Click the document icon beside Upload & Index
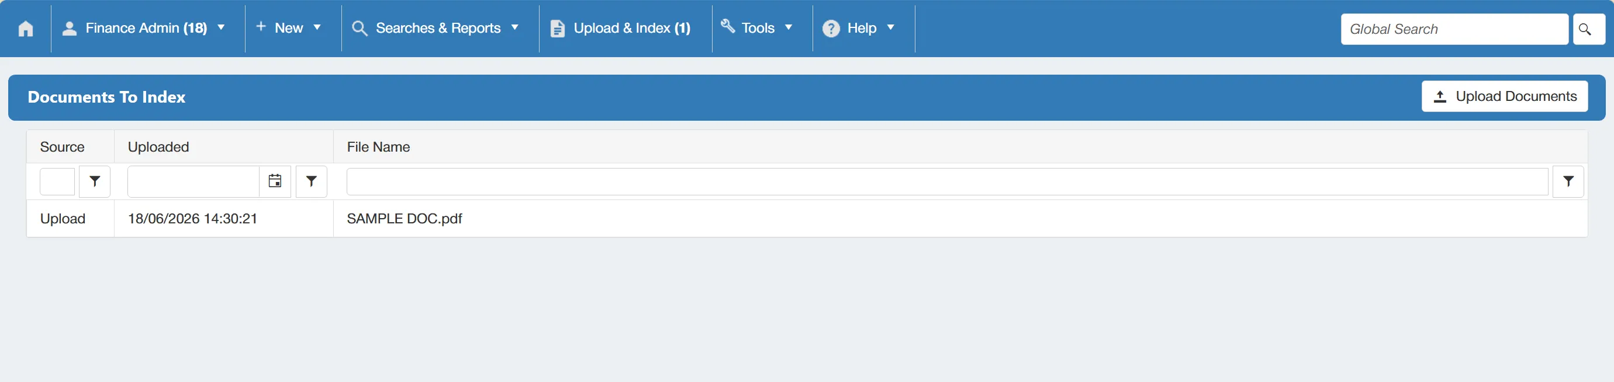 (557, 29)
